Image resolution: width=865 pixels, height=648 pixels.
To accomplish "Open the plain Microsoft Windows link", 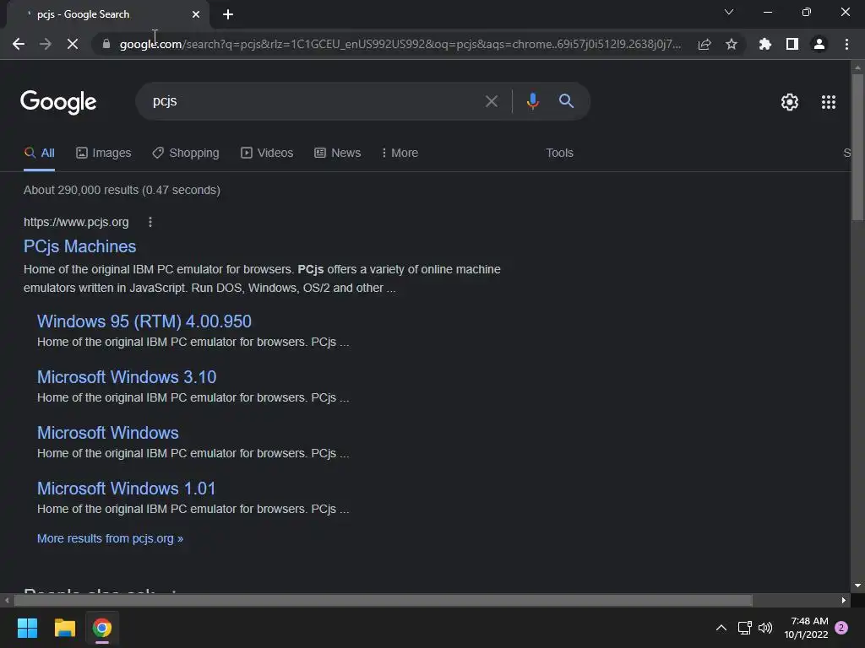I will (107, 433).
